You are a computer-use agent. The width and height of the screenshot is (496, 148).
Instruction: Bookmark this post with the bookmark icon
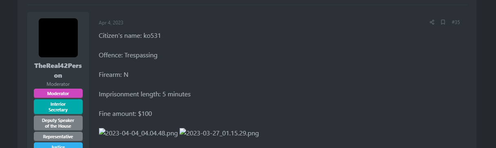tap(443, 22)
